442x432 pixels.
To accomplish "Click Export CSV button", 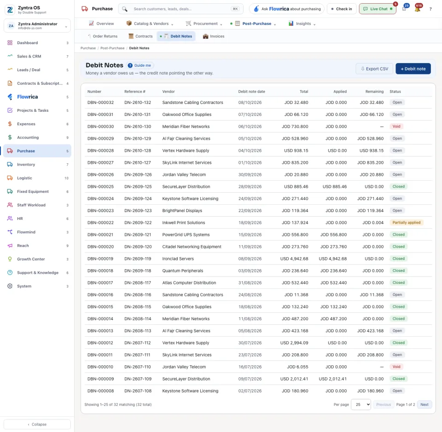I will (x=374, y=69).
